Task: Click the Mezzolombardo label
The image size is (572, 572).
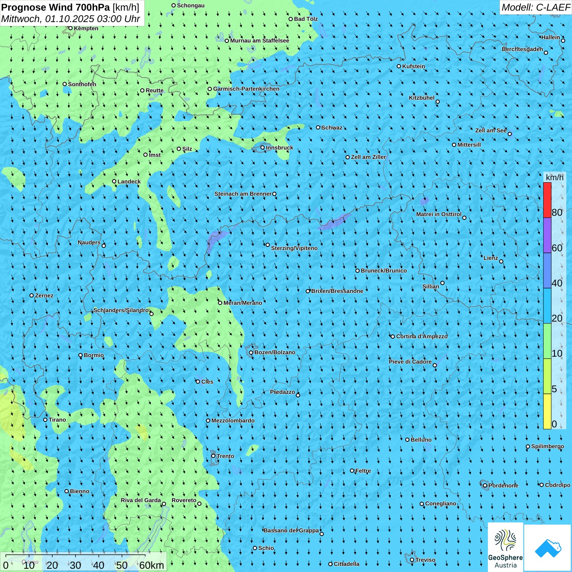Action: click(233, 420)
